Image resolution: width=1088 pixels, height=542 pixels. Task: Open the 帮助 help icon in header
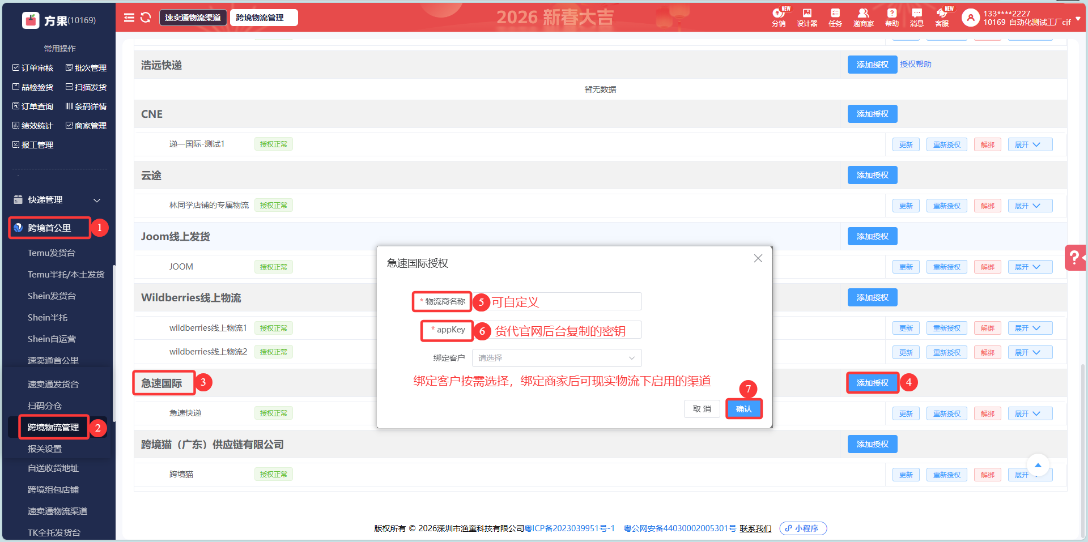click(892, 18)
